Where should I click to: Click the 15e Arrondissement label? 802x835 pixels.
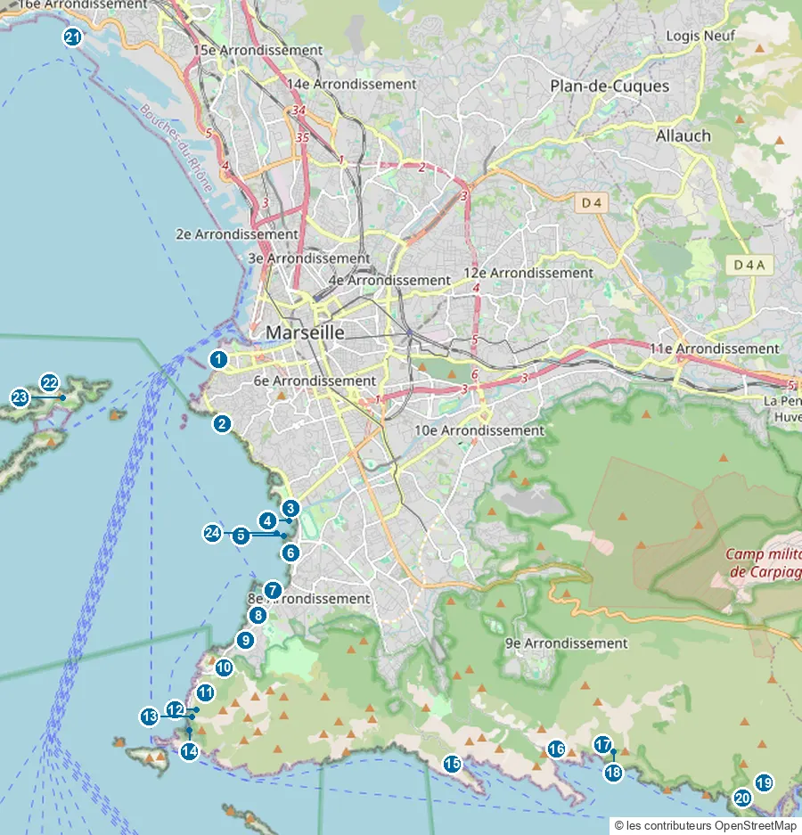coord(258,50)
